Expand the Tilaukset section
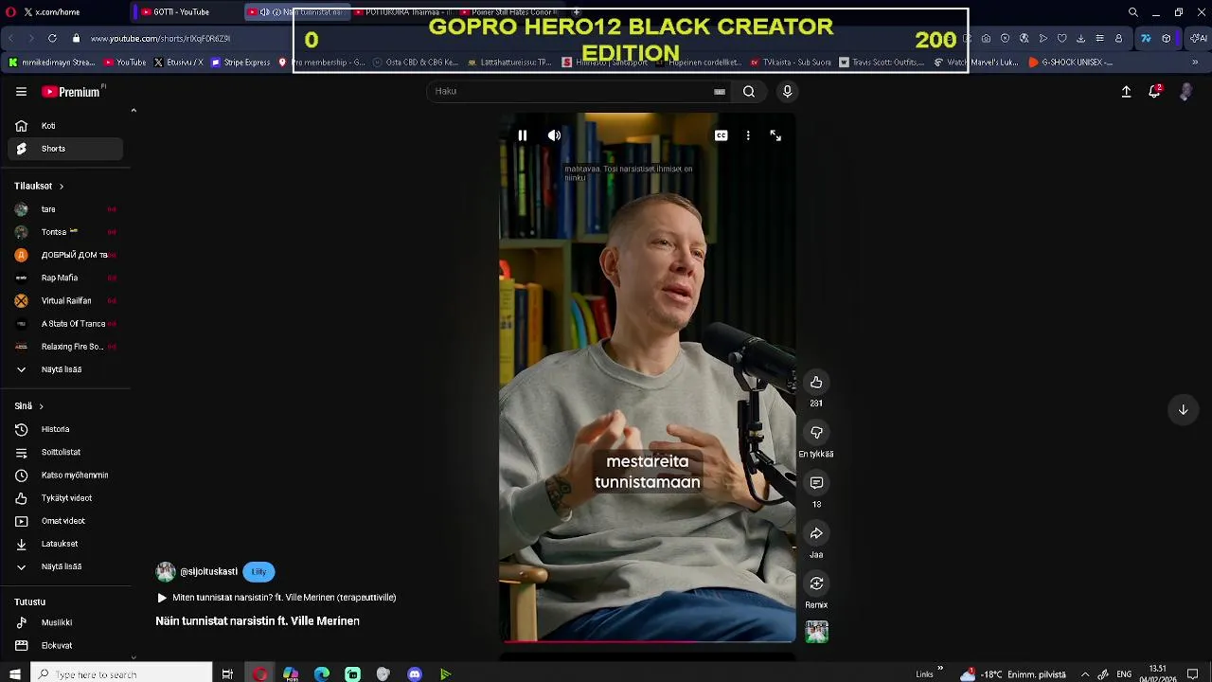Viewport: 1212px width, 682px height. [x=39, y=187]
